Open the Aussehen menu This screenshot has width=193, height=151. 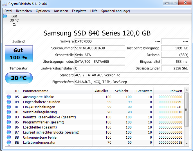coord(61,11)
